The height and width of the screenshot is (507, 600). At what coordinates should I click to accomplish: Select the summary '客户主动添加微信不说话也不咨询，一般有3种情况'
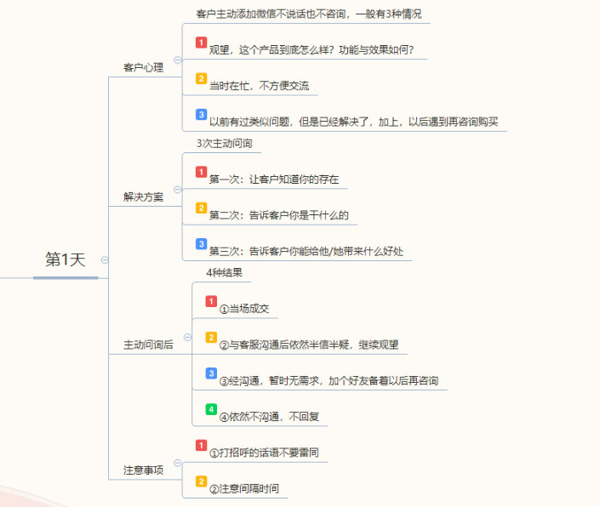click(x=309, y=14)
